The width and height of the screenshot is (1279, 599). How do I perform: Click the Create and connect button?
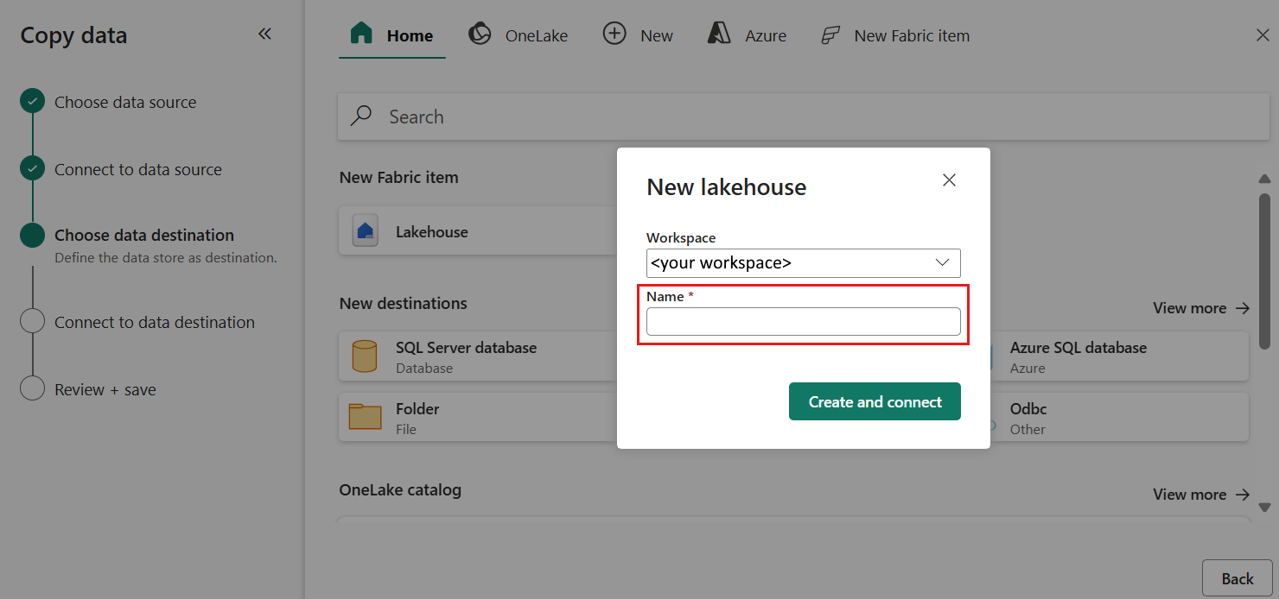pyautogui.click(x=875, y=401)
